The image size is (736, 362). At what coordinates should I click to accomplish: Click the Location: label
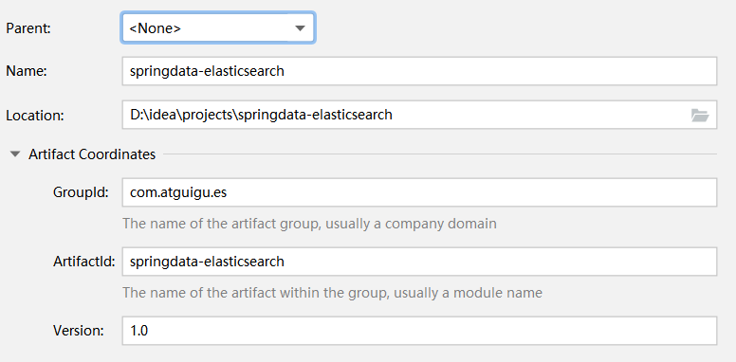[x=35, y=115]
